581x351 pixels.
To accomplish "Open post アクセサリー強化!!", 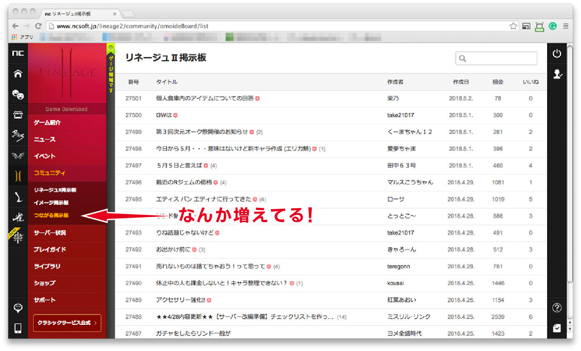I will pos(181,300).
